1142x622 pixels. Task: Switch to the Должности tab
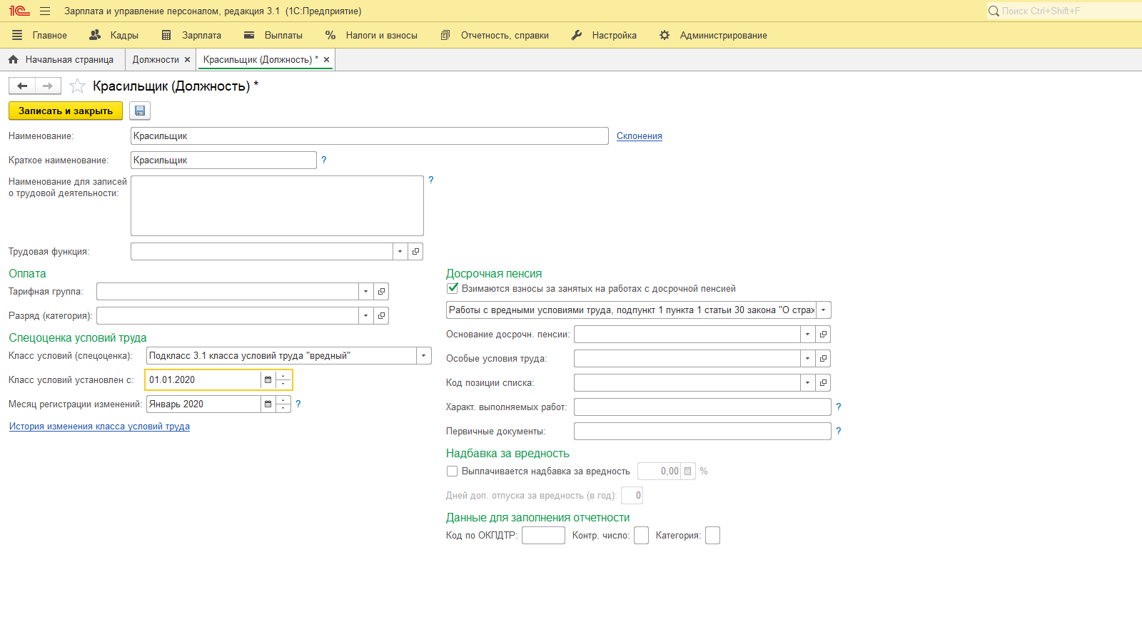pyautogui.click(x=156, y=60)
